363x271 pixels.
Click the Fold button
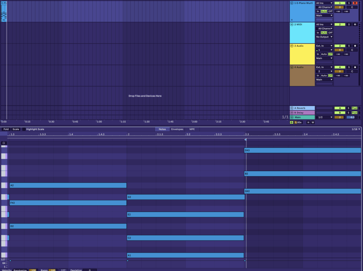6,129
